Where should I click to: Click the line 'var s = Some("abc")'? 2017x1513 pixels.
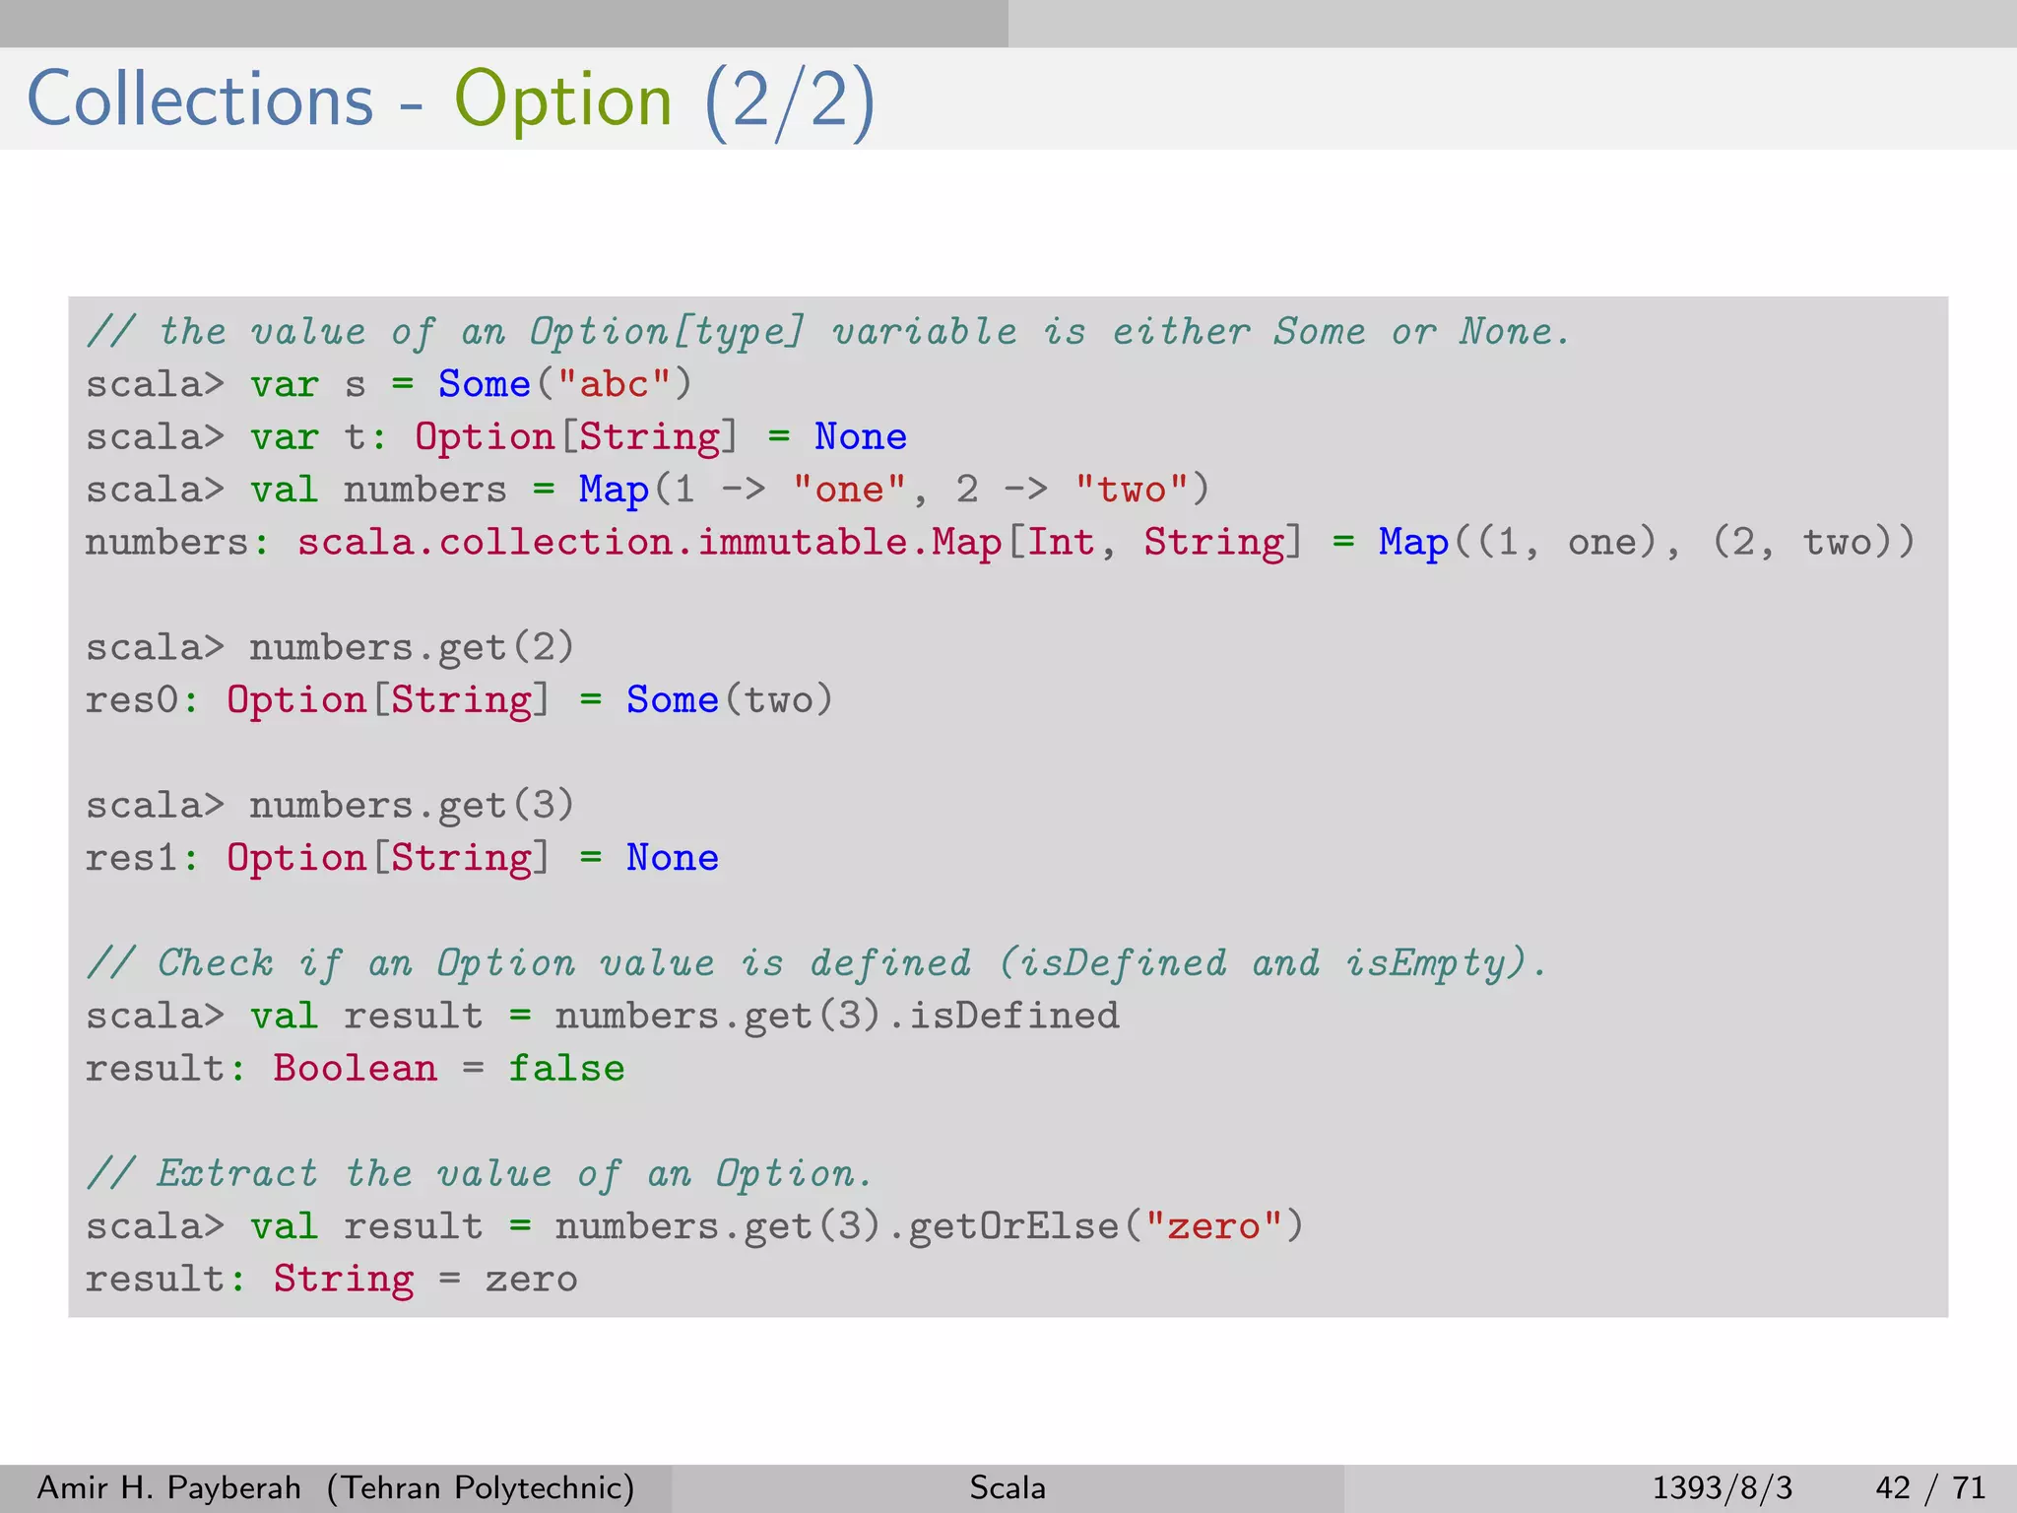(x=389, y=384)
